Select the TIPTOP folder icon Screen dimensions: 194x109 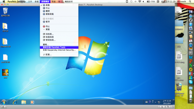tap(5, 27)
